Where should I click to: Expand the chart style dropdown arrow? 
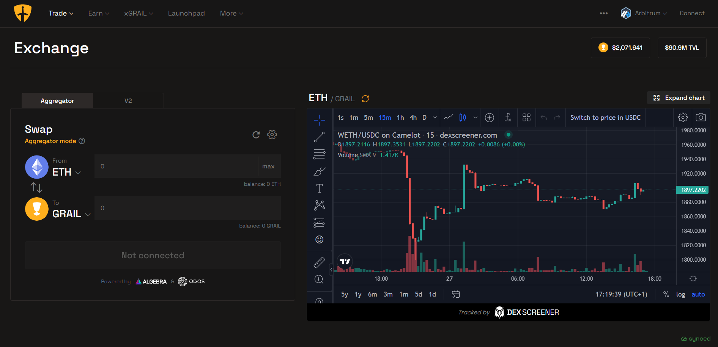pos(475,118)
